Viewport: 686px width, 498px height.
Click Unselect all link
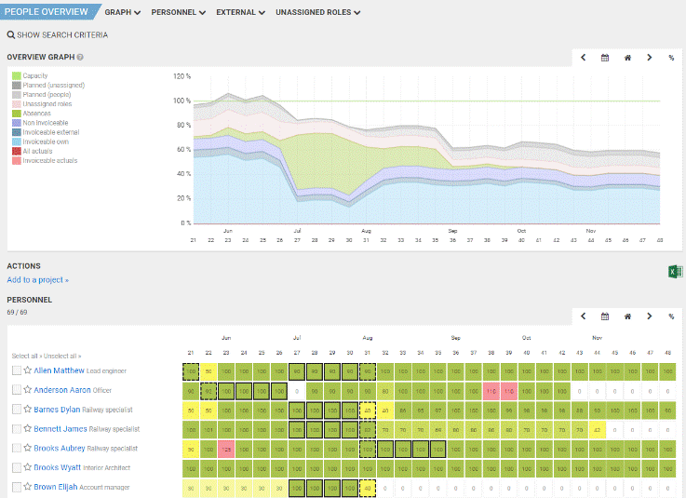pyautogui.click(x=62, y=356)
